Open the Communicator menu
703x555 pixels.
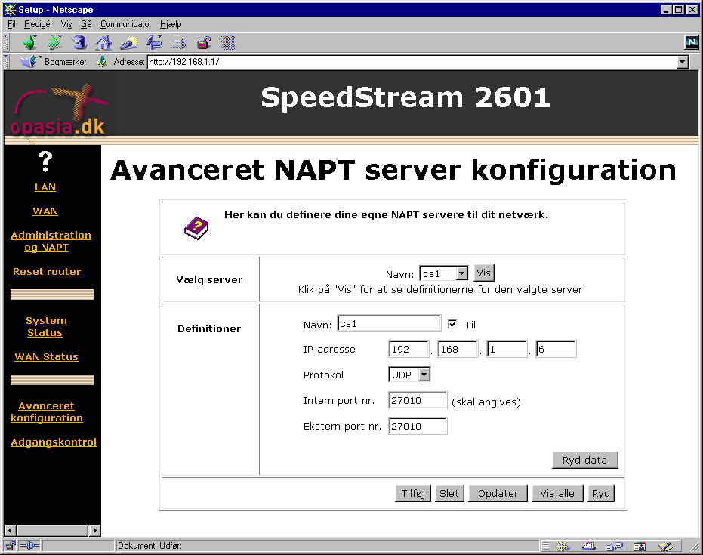click(125, 24)
